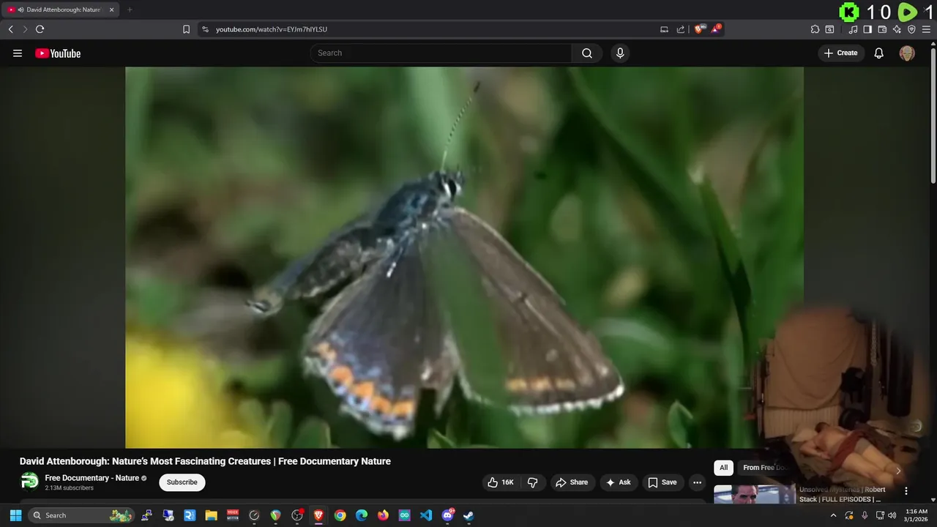Open File Explorer from the taskbar
The height and width of the screenshot is (527, 937).
[x=211, y=515]
